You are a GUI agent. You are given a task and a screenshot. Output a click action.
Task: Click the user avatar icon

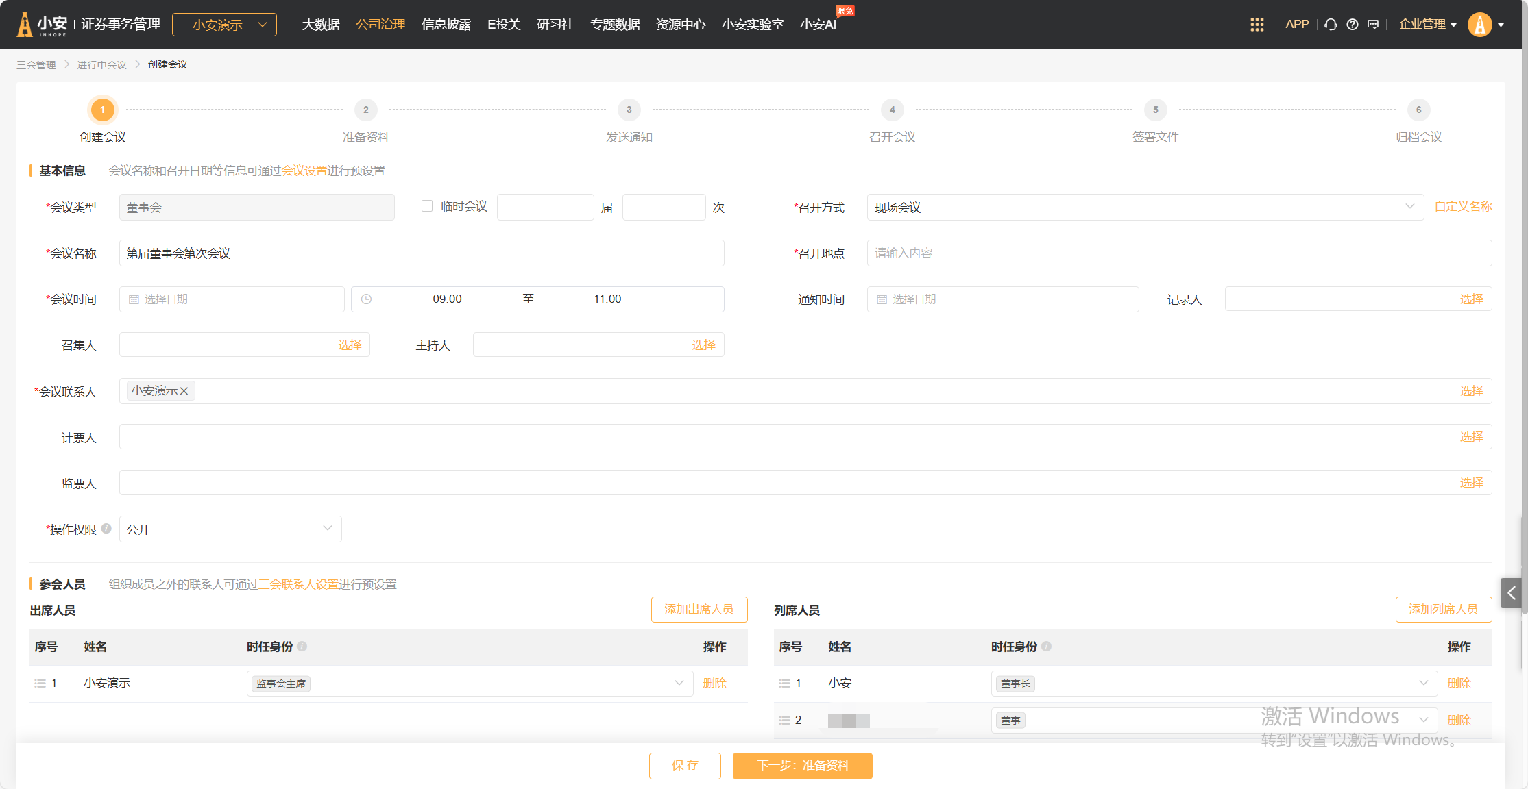pyautogui.click(x=1479, y=25)
